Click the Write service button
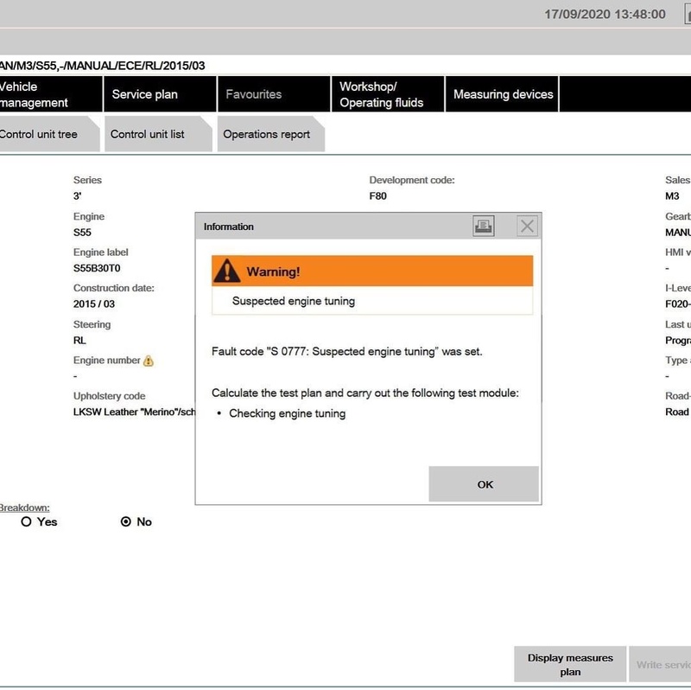This screenshot has width=691, height=690. click(660, 664)
